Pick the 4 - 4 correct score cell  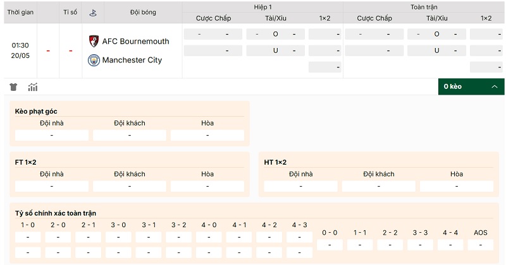pyautogui.click(x=450, y=245)
